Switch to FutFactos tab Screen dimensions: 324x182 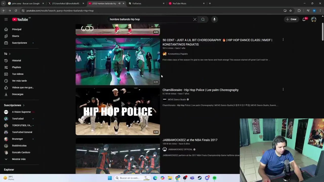tap(147, 4)
